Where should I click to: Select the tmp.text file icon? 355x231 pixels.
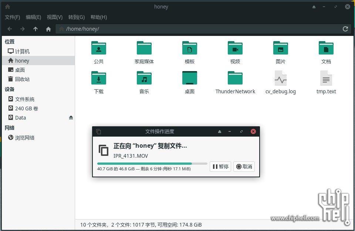tap(326, 78)
